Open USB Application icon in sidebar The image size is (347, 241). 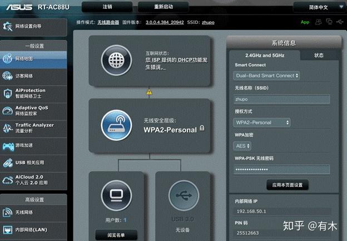pos(8,163)
